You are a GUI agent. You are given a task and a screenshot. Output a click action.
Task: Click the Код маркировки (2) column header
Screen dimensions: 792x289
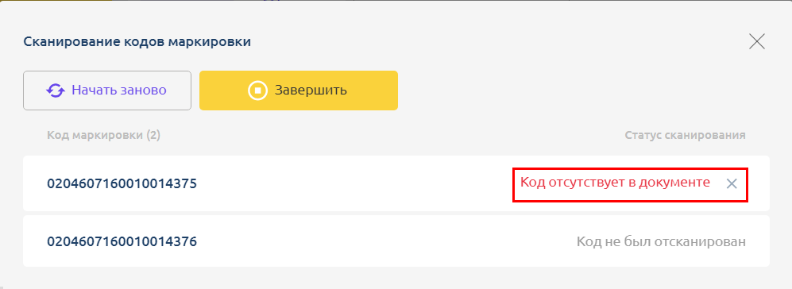point(103,136)
